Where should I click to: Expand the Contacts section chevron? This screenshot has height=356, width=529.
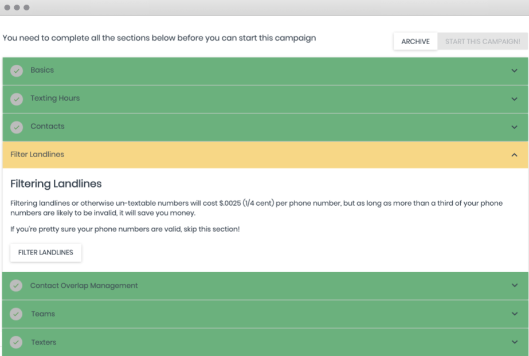click(514, 127)
